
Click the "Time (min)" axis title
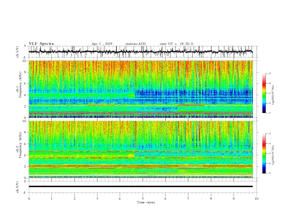coord(146,202)
